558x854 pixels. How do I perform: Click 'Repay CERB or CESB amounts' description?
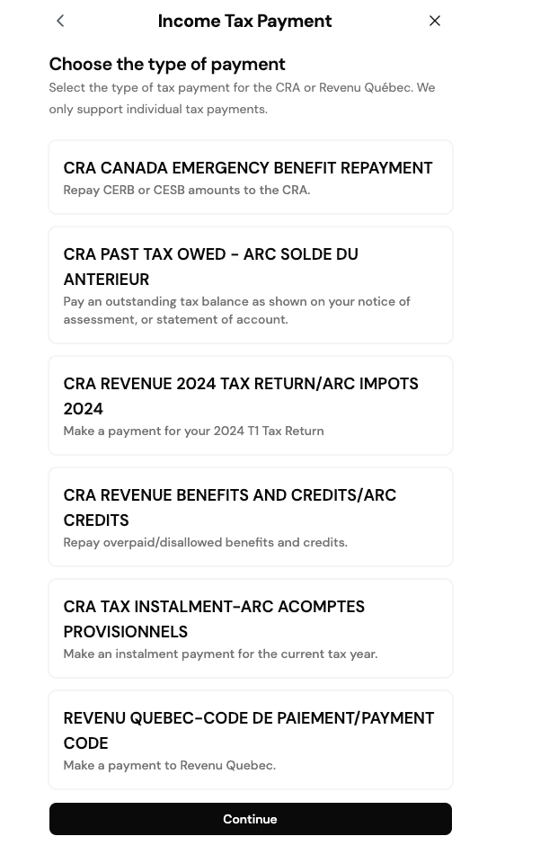point(187,191)
